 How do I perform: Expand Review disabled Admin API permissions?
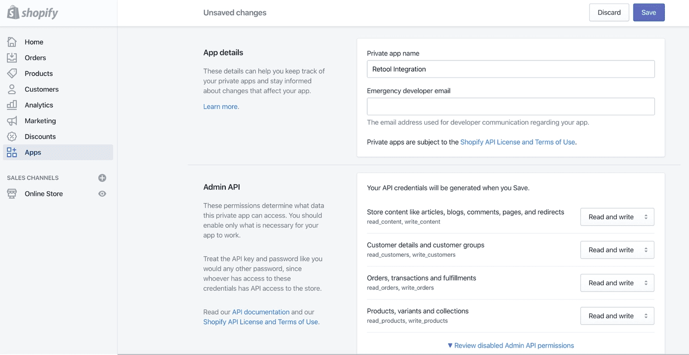coord(511,346)
